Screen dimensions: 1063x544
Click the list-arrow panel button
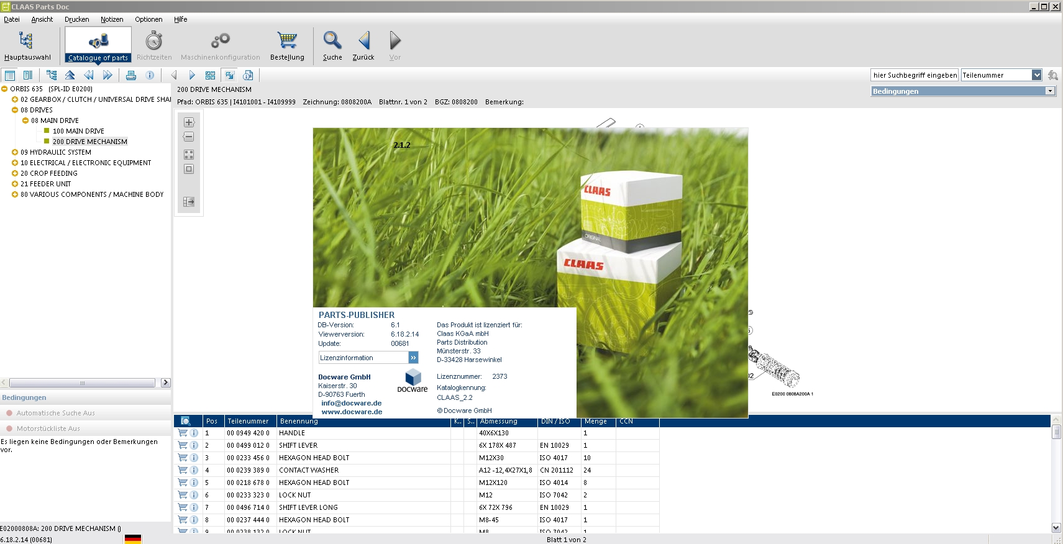pos(189,202)
